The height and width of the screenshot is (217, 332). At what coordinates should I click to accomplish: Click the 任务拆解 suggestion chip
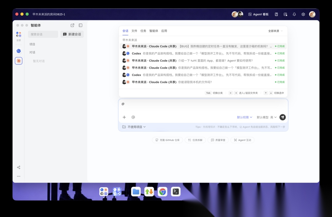pyautogui.click(x=195, y=140)
